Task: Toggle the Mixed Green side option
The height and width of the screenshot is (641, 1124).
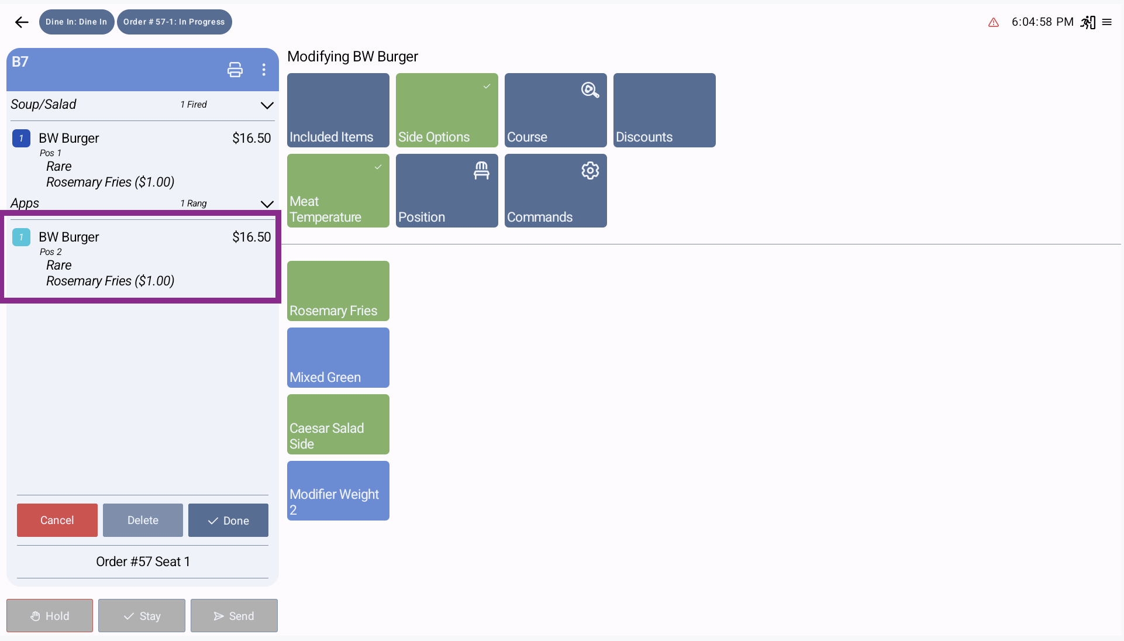Action: pyautogui.click(x=338, y=357)
